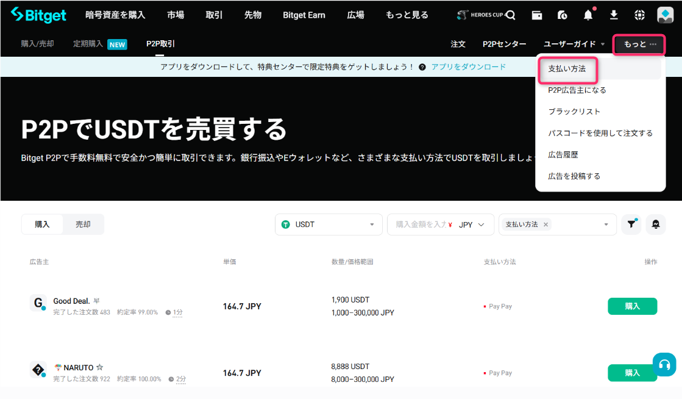Image resolution: width=682 pixels, height=399 pixels.
Task: Open the language globe icon
Action: [x=639, y=15]
